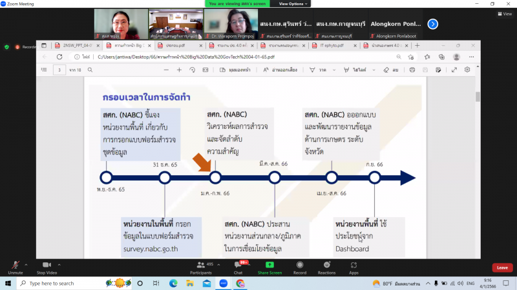Open the browser profile icon
This screenshot has width=517, height=290.
(x=456, y=57)
